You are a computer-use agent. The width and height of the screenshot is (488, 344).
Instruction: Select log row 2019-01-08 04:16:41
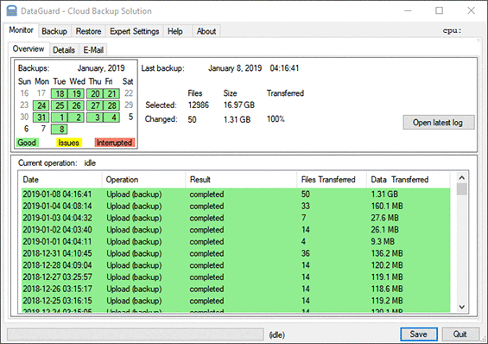236,194
